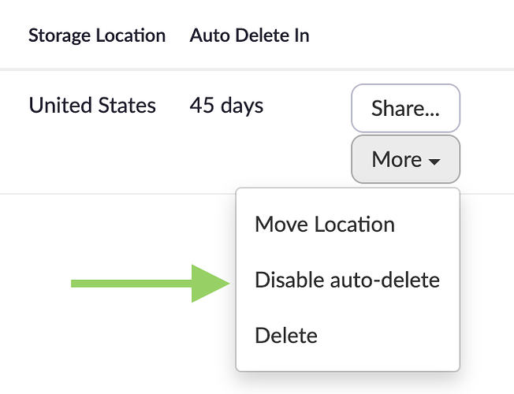Select the Delete menu entry
This screenshot has width=514, height=394.
(x=286, y=336)
